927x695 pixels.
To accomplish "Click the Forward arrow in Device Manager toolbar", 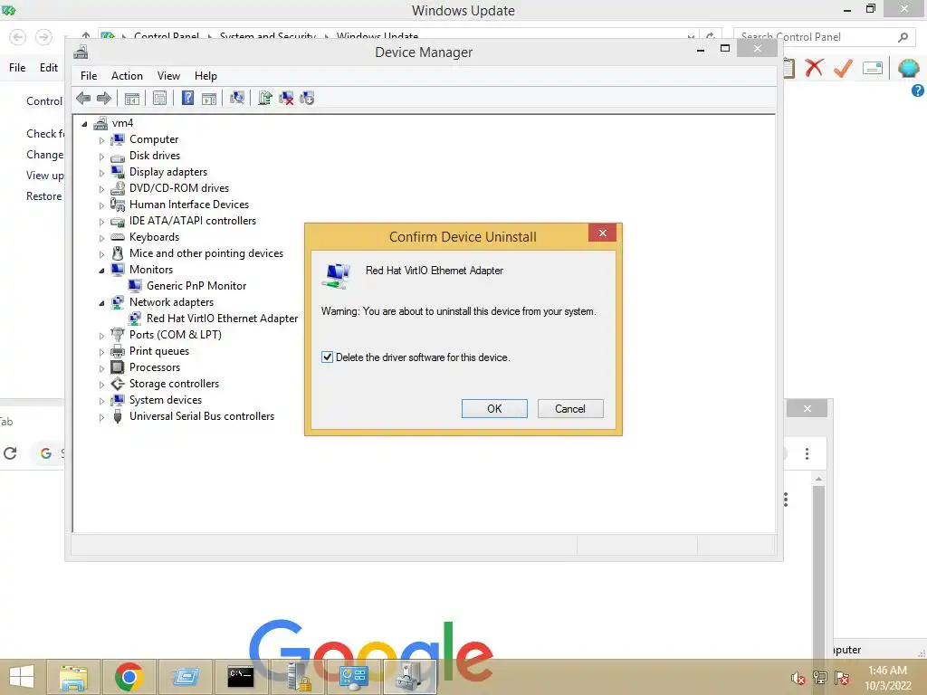I will point(104,98).
